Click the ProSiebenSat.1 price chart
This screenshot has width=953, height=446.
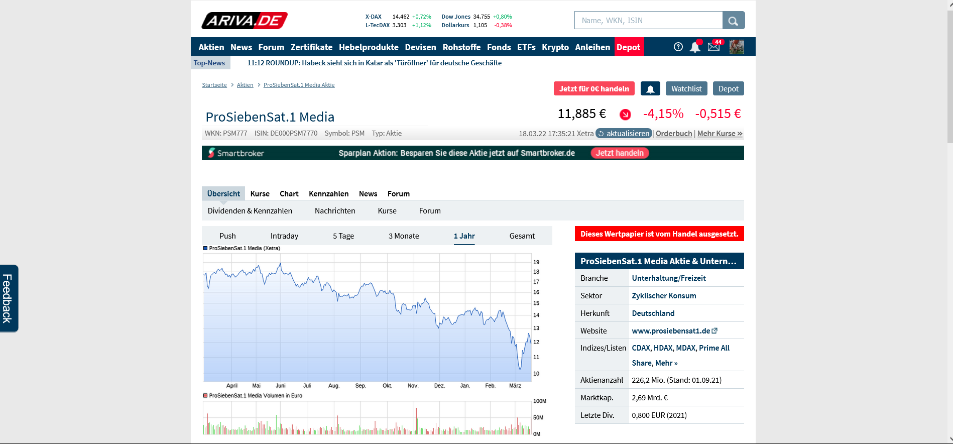pos(367,317)
